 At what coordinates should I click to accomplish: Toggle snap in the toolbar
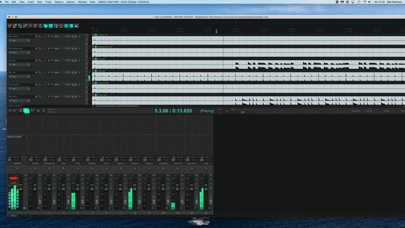tap(72, 26)
